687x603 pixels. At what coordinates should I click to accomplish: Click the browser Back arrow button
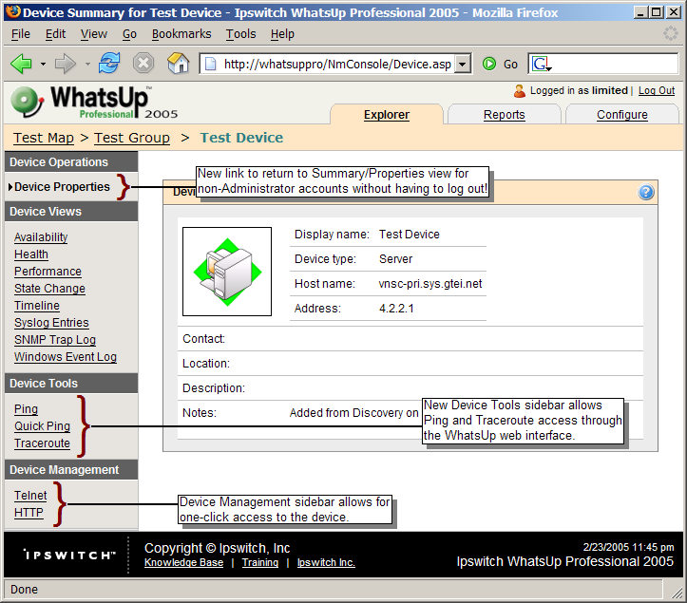tap(21, 64)
